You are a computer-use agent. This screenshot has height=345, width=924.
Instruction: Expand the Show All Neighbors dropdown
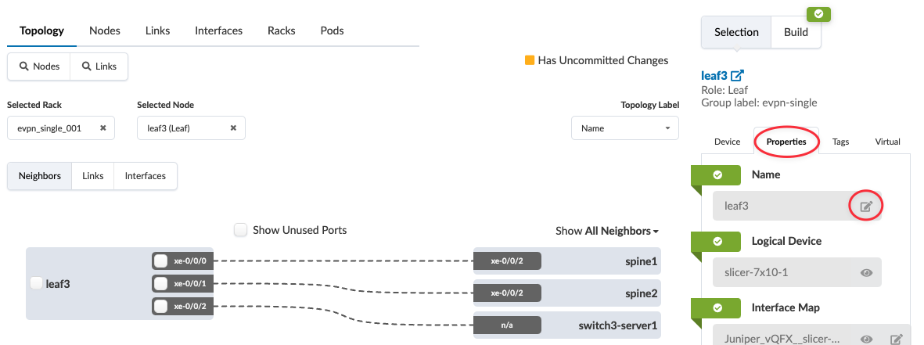point(607,231)
